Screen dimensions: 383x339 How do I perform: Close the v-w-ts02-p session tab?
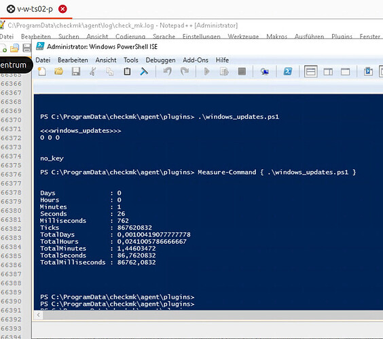(x=62, y=9)
